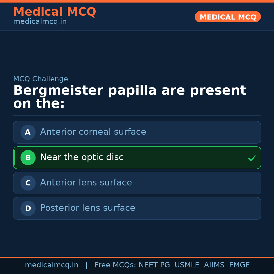Open the medicalmcq.in link in the header

[40, 22]
